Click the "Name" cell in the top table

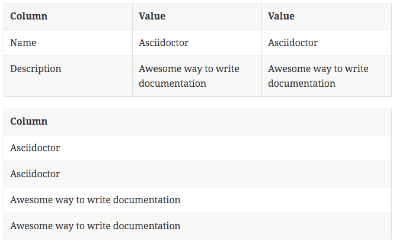(x=23, y=43)
